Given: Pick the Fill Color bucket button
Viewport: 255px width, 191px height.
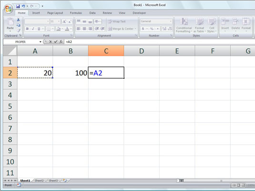Looking at the screenshot, I should pos(58,29).
